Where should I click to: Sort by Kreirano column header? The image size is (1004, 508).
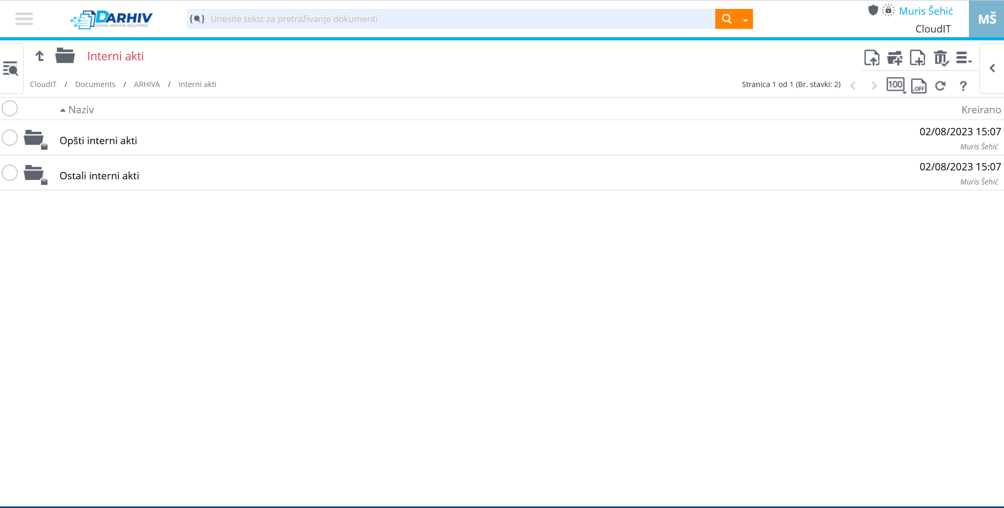pos(981,110)
